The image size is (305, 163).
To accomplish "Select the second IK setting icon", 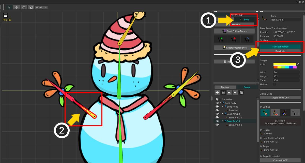I will 275,113.
